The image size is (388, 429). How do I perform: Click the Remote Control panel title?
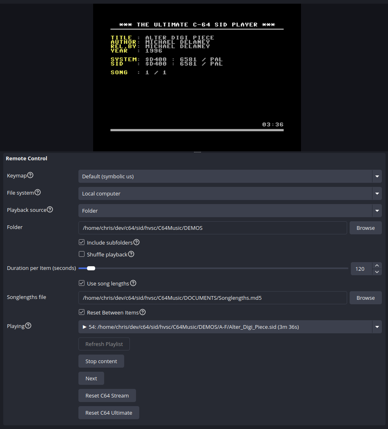[27, 158]
